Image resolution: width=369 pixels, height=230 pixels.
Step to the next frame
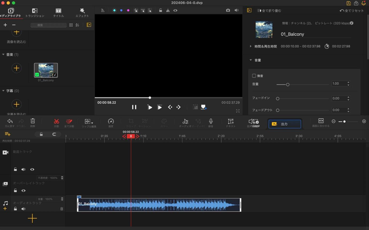click(x=178, y=107)
